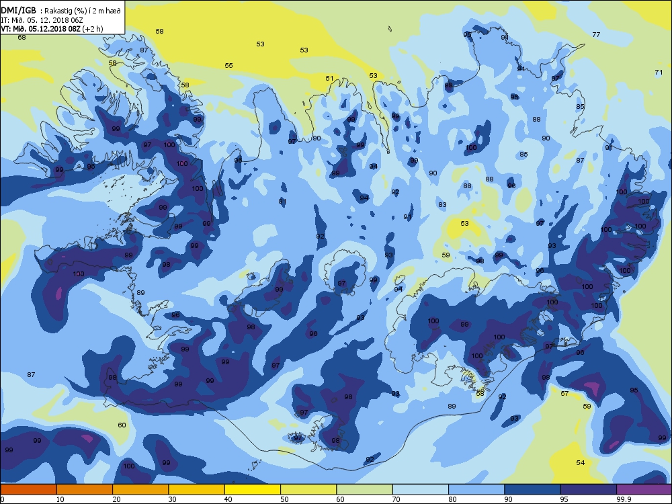Click the medium blue 80–90 legend swatch
Screen dimensions: 672x504
click(x=476, y=489)
